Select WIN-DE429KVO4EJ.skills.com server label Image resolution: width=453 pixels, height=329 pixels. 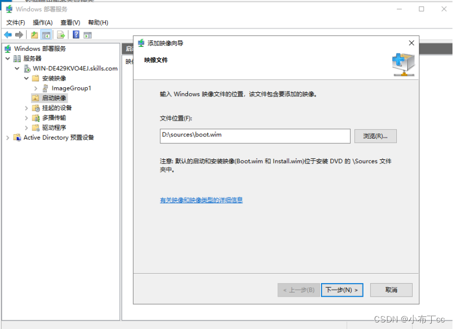[x=75, y=69]
